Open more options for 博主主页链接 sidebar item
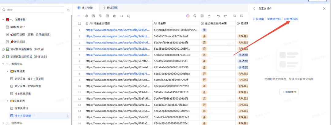Viewport: 331px width, 125px height. point(67,116)
